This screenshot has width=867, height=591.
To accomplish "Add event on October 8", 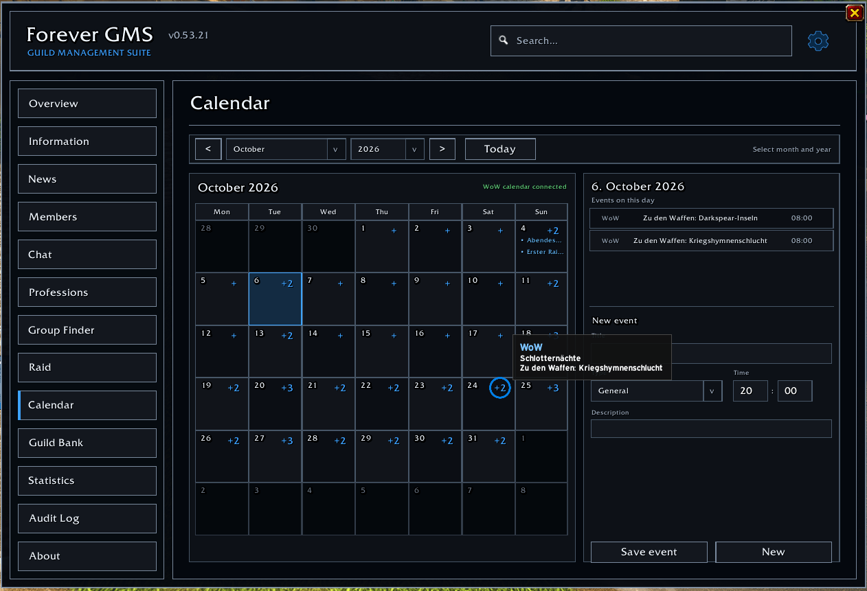I will pos(394,283).
